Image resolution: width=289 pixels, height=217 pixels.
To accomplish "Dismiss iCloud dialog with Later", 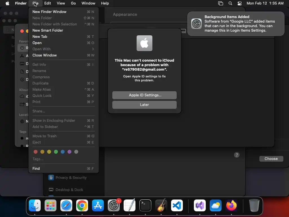I will click(x=144, y=105).
